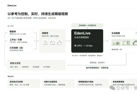Open the 游戏类交互体验 application card
137x94 pixels.
tap(24, 83)
